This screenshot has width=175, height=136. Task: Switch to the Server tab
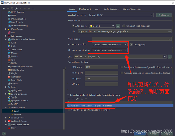coord(72,9)
